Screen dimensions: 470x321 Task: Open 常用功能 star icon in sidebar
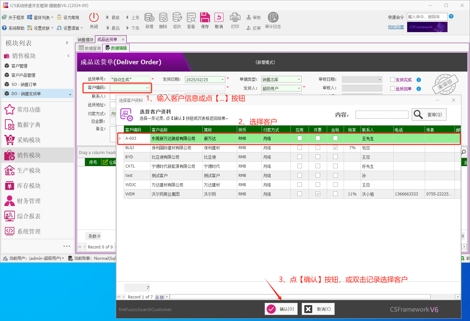10,109
